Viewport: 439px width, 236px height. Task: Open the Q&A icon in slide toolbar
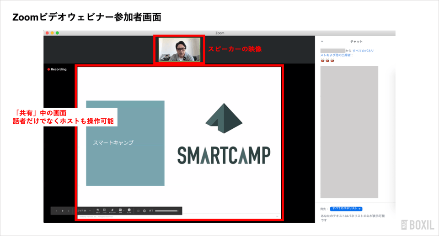click(98, 210)
